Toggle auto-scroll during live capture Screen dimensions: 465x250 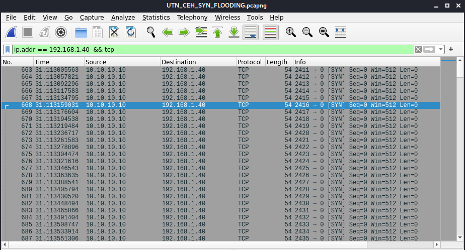point(251,32)
